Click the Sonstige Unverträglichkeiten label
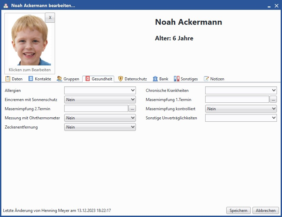 point(171,118)
